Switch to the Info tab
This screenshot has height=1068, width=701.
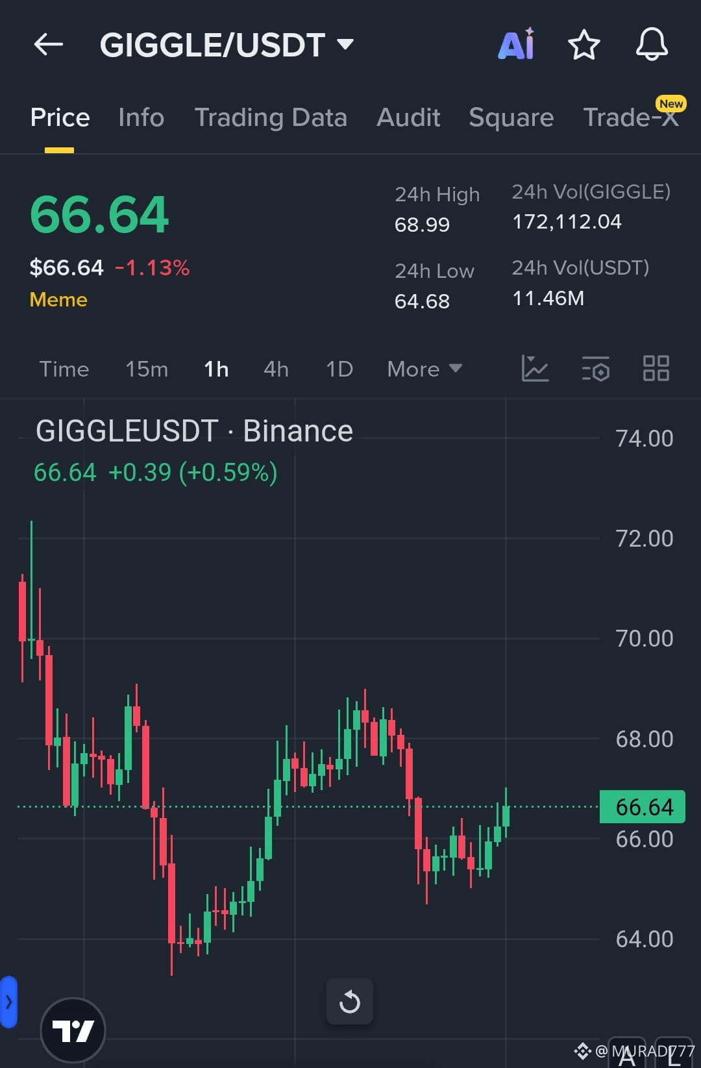[x=141, y=118]
